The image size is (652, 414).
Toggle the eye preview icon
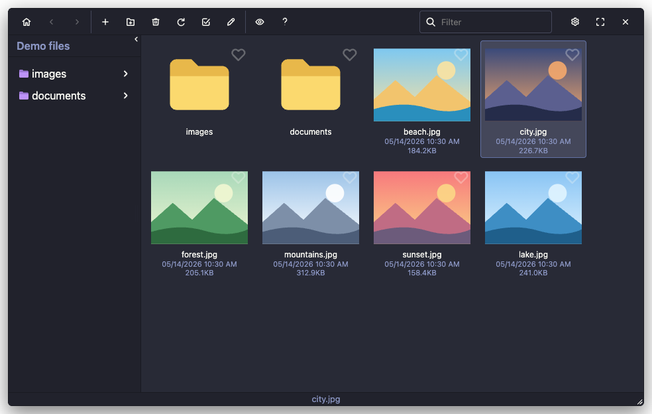pos(260,22)
